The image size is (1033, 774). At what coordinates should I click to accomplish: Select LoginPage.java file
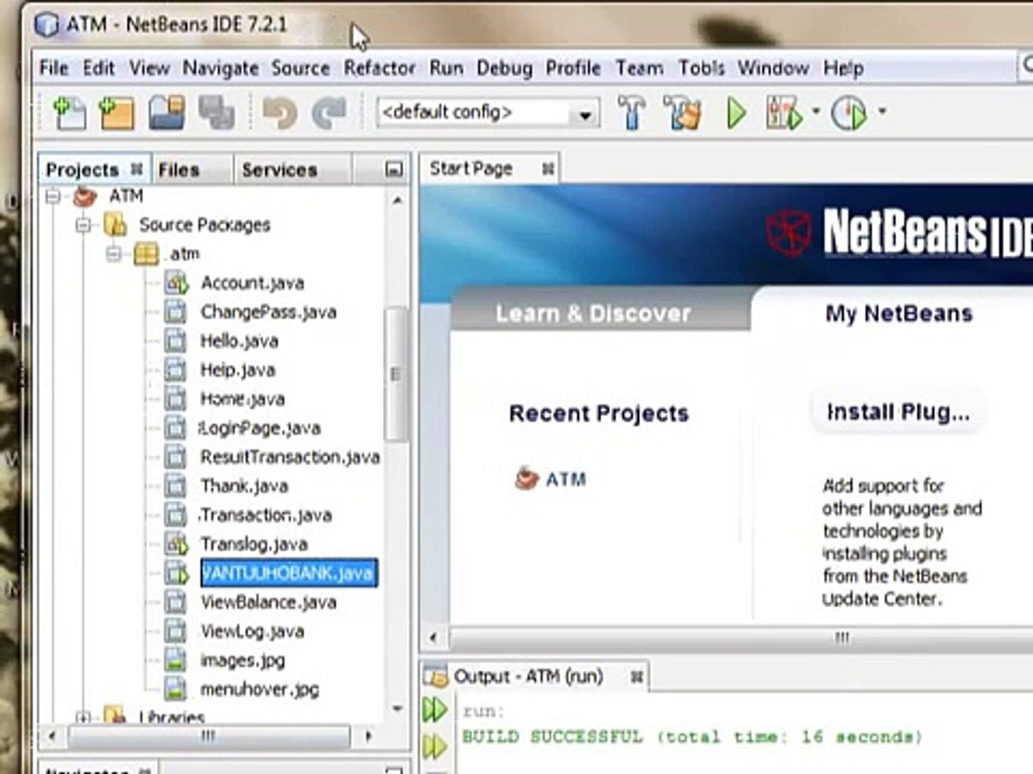[x=260, y=428]
